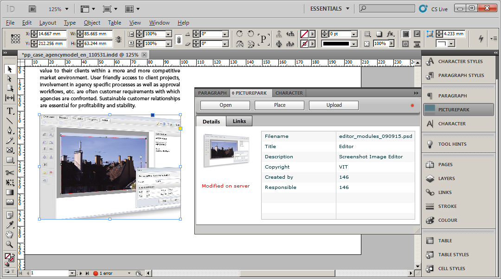Screen dimensions: 501x279
Task: Activate the Scissors tool
Action: click(x=10, y=173)
